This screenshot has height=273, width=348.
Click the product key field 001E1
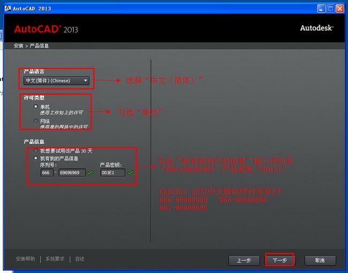click(113, 173)
